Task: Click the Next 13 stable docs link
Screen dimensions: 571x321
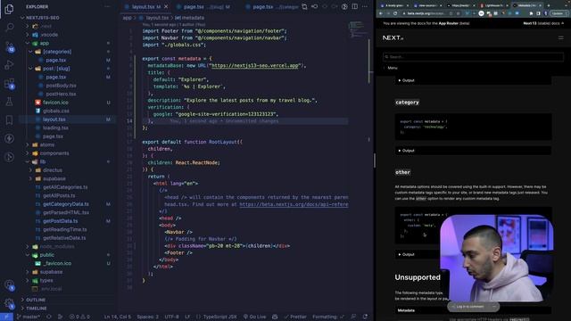Action: [x=543, y=23]
